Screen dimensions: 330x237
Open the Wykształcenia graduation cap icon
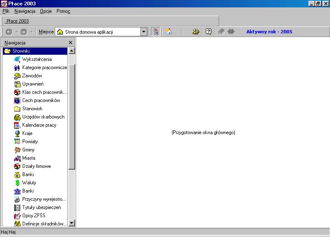click(17, 59)
